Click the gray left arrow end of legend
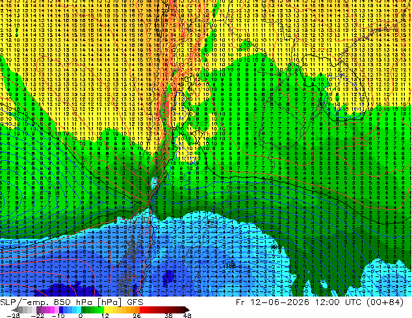Screen dimensions: 412x318 click(x=14, y=310)
